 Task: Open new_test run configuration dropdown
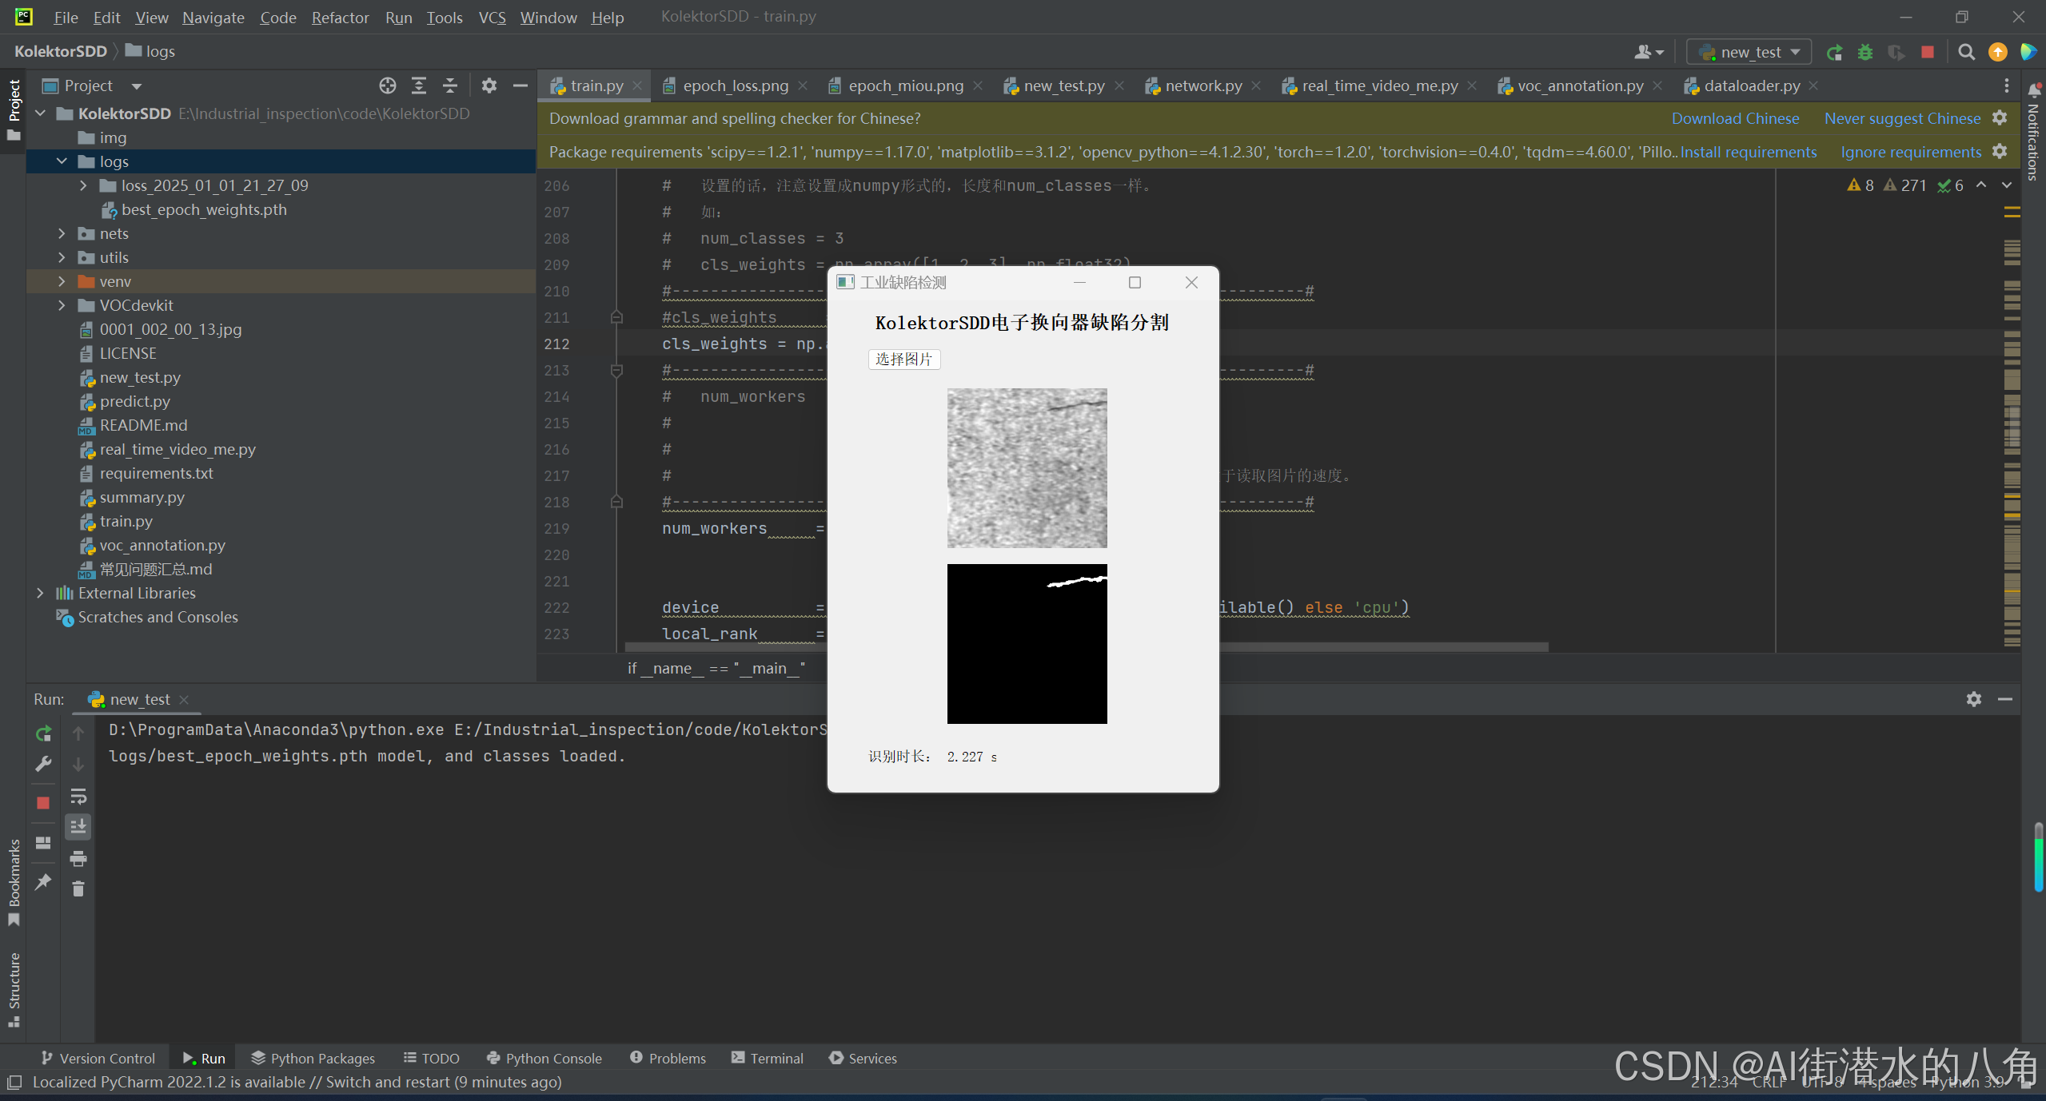(1749, 53)
